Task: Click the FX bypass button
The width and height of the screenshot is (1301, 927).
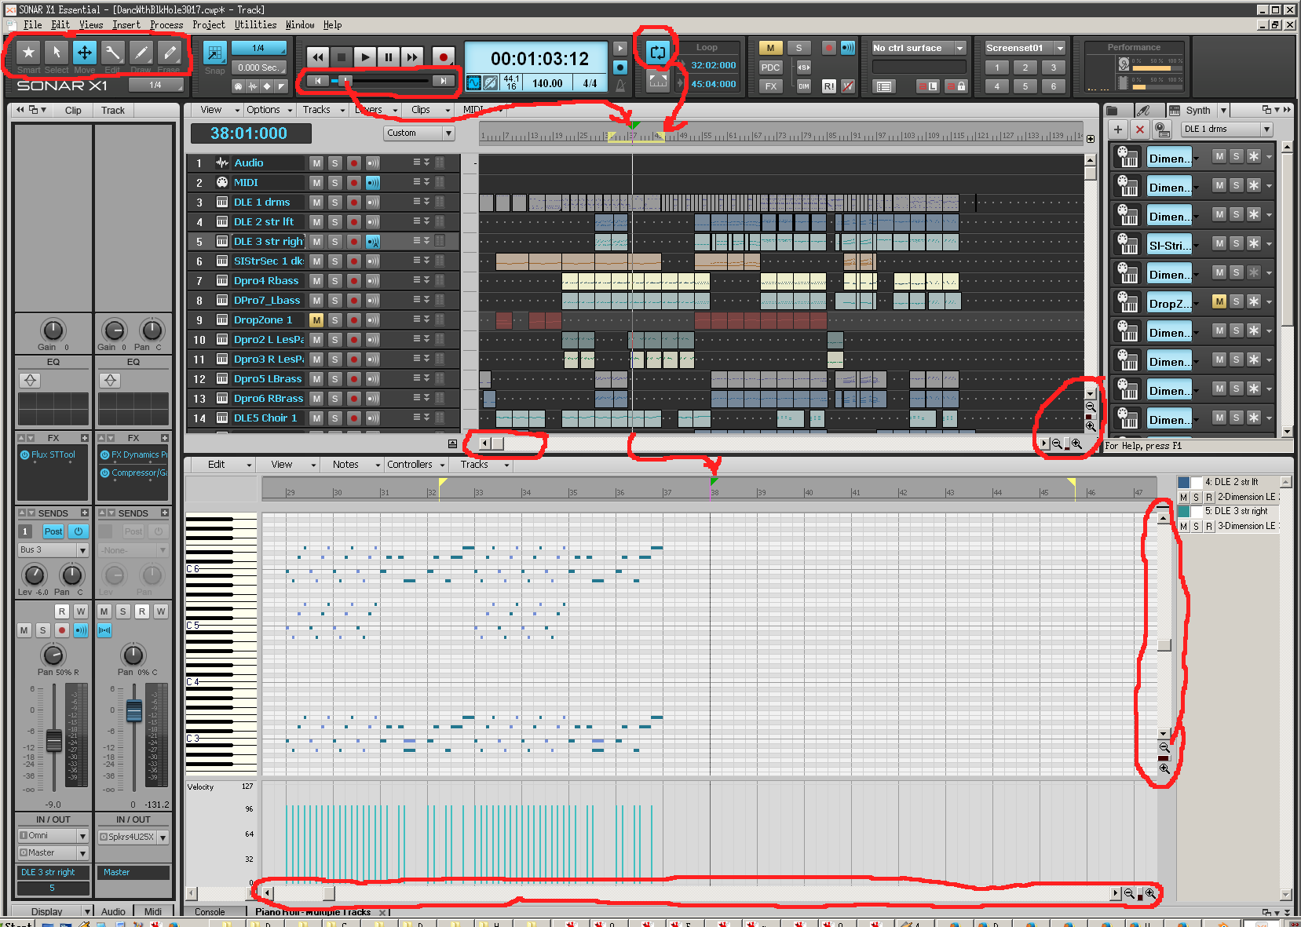Action: [x=770, y=86]
